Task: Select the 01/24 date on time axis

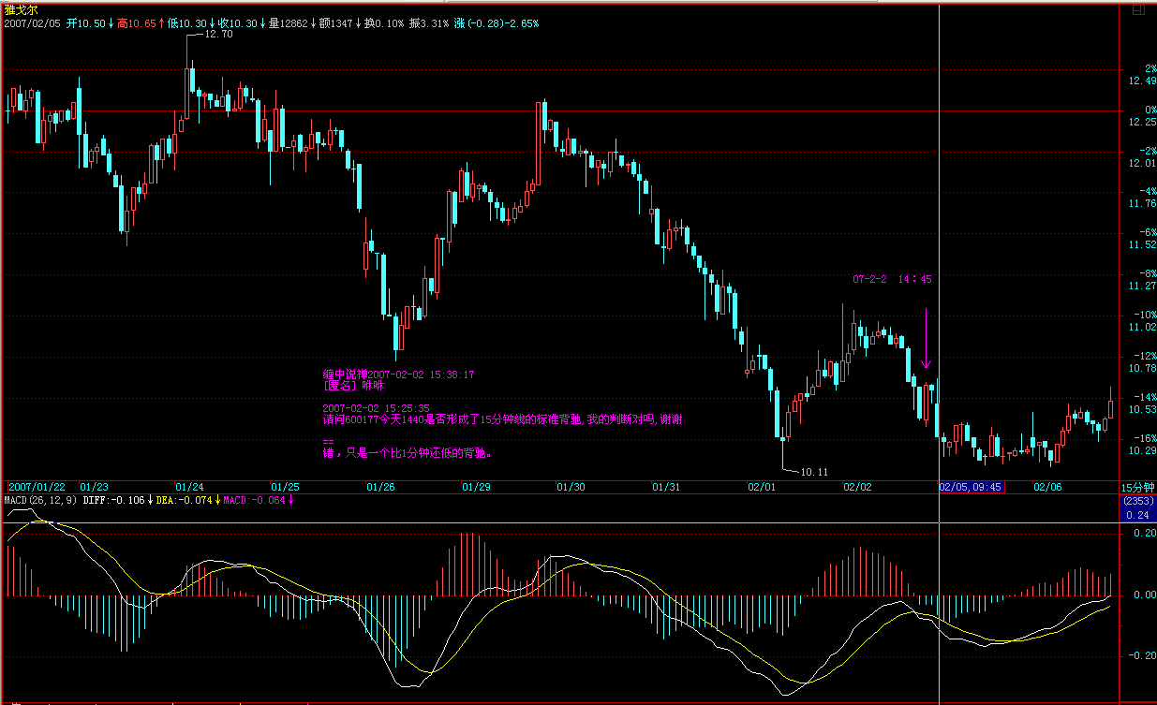Action: 189,488
